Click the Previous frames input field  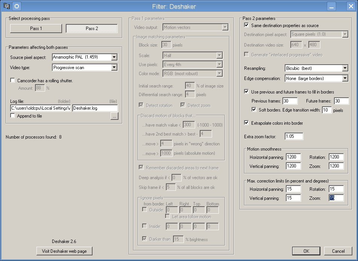tap(290, 101)
